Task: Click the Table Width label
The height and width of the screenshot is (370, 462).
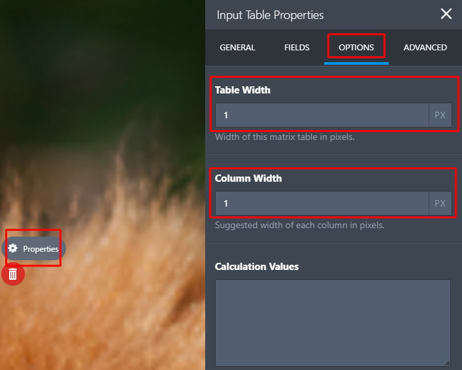Action: point(242,90)
